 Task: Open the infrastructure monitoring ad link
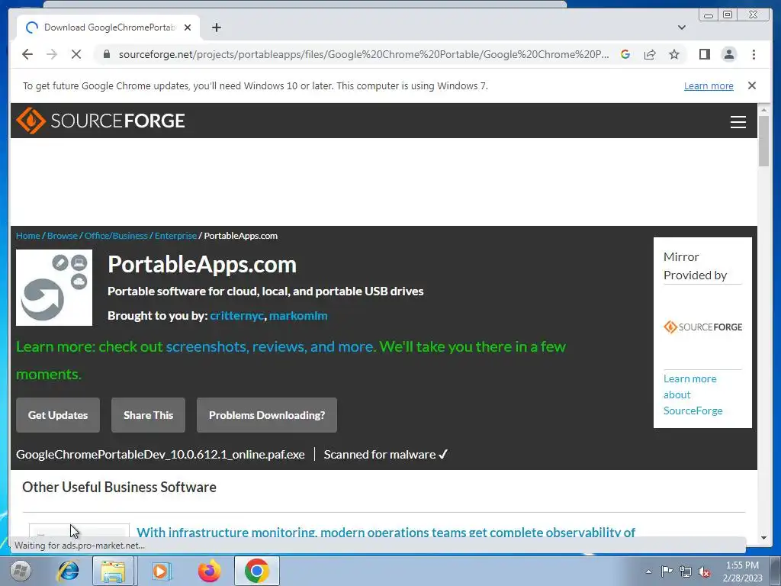[385, 532]
